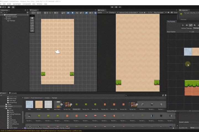Select the Transform tool in Scene overlay

point(32,31)
